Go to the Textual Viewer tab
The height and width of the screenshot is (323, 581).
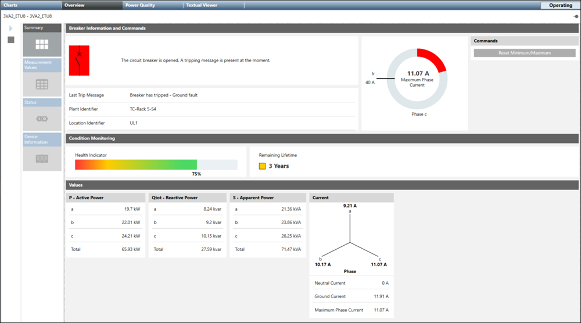coord(202,5)
